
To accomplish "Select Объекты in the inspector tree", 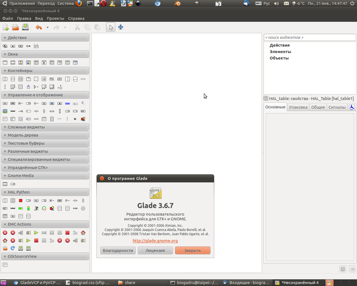I will 279,58.
